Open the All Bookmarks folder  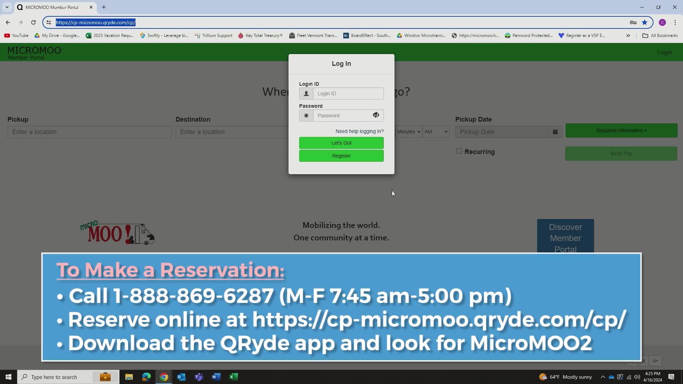[660, 36]
